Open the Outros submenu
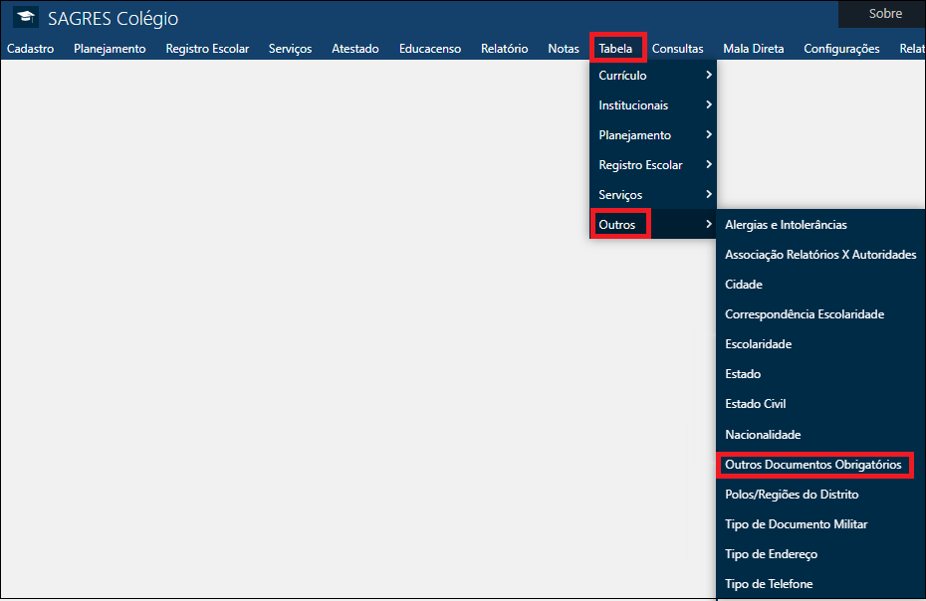The height and width of the screenshot is (601, 926). (619, 224)
